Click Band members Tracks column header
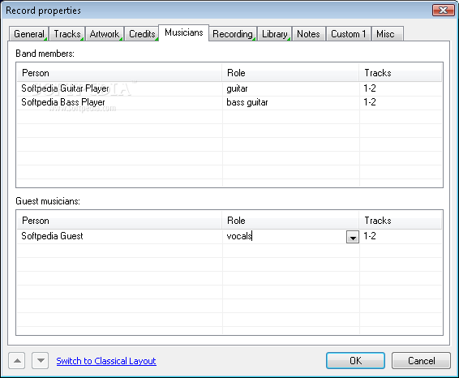Screen dimensions: 459x378 (x=401, y=73)
